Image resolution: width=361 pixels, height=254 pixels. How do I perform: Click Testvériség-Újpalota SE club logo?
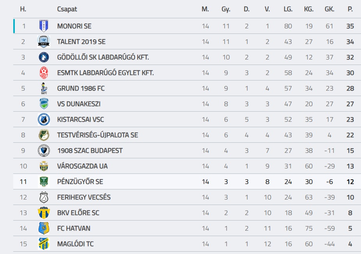coord(44,135)
